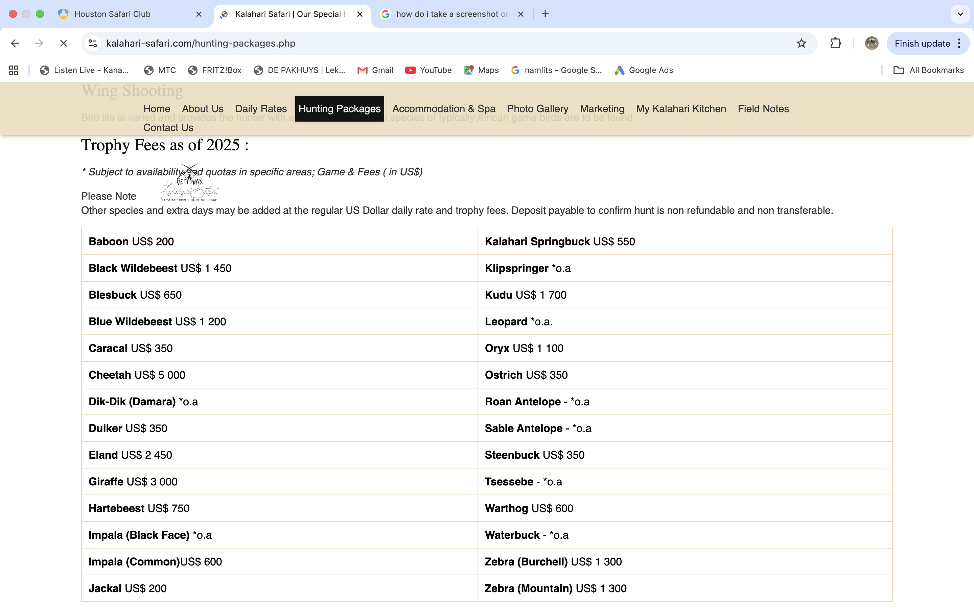Close the Houston Safari Club tab
This screenshot has height=608, width=974.
pyautogui.click(x=199, y=14)
